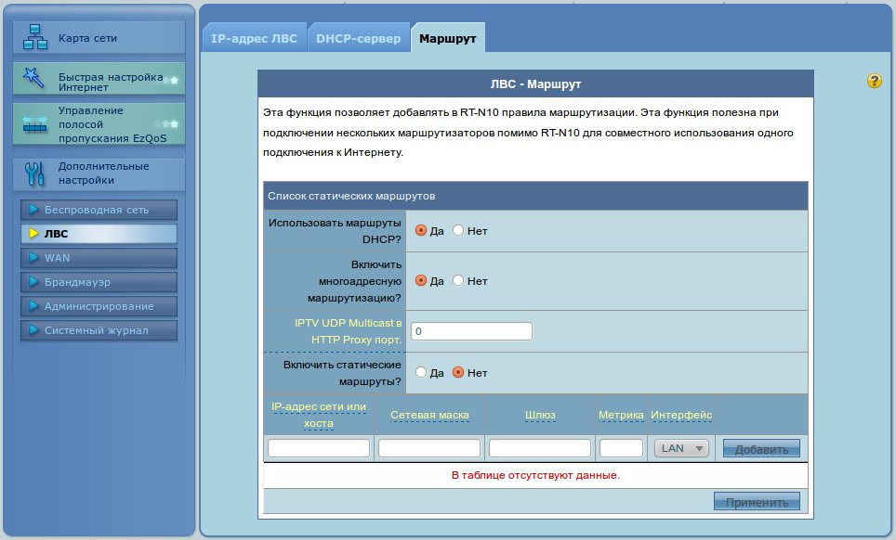Click the arrow icon beside WAN
The image size is (896, 540).
tap(33, 258)
